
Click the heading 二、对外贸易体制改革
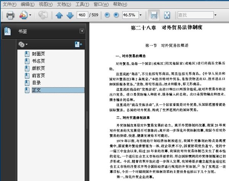tap(133, 118)
